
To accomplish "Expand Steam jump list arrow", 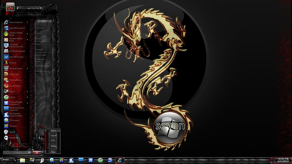I will [x=27, y=91].
